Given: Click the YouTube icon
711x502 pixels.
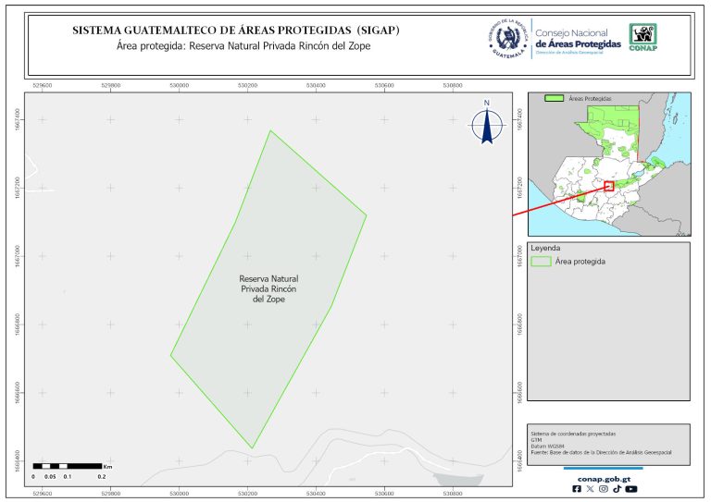Looking at the screenshot, I should click(630, 489).
